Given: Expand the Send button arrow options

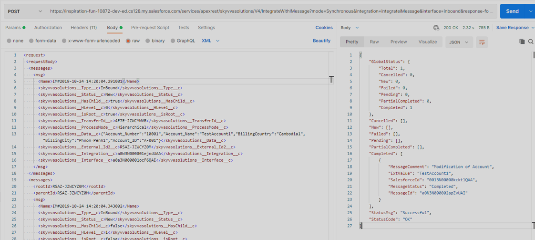Looking at the screenshot, I should click(531, 11).
